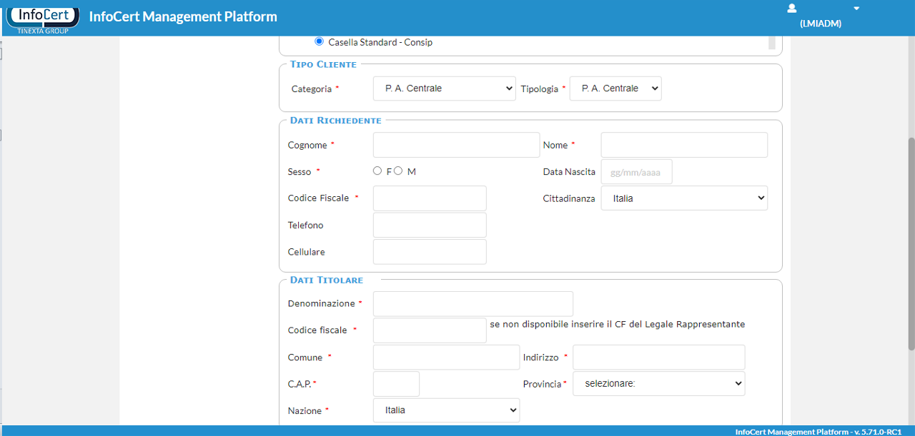Click the Cellulare input field
The height and width of the screenshot is (436, 915).
[x=430, y=252]
